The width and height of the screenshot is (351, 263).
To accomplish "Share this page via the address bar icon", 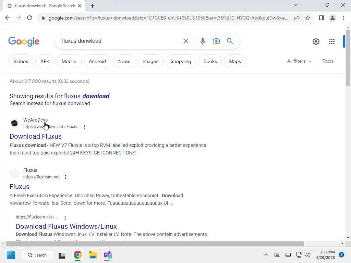I will [297, 18].
